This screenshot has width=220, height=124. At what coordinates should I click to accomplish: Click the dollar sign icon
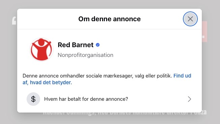(33, 99)
